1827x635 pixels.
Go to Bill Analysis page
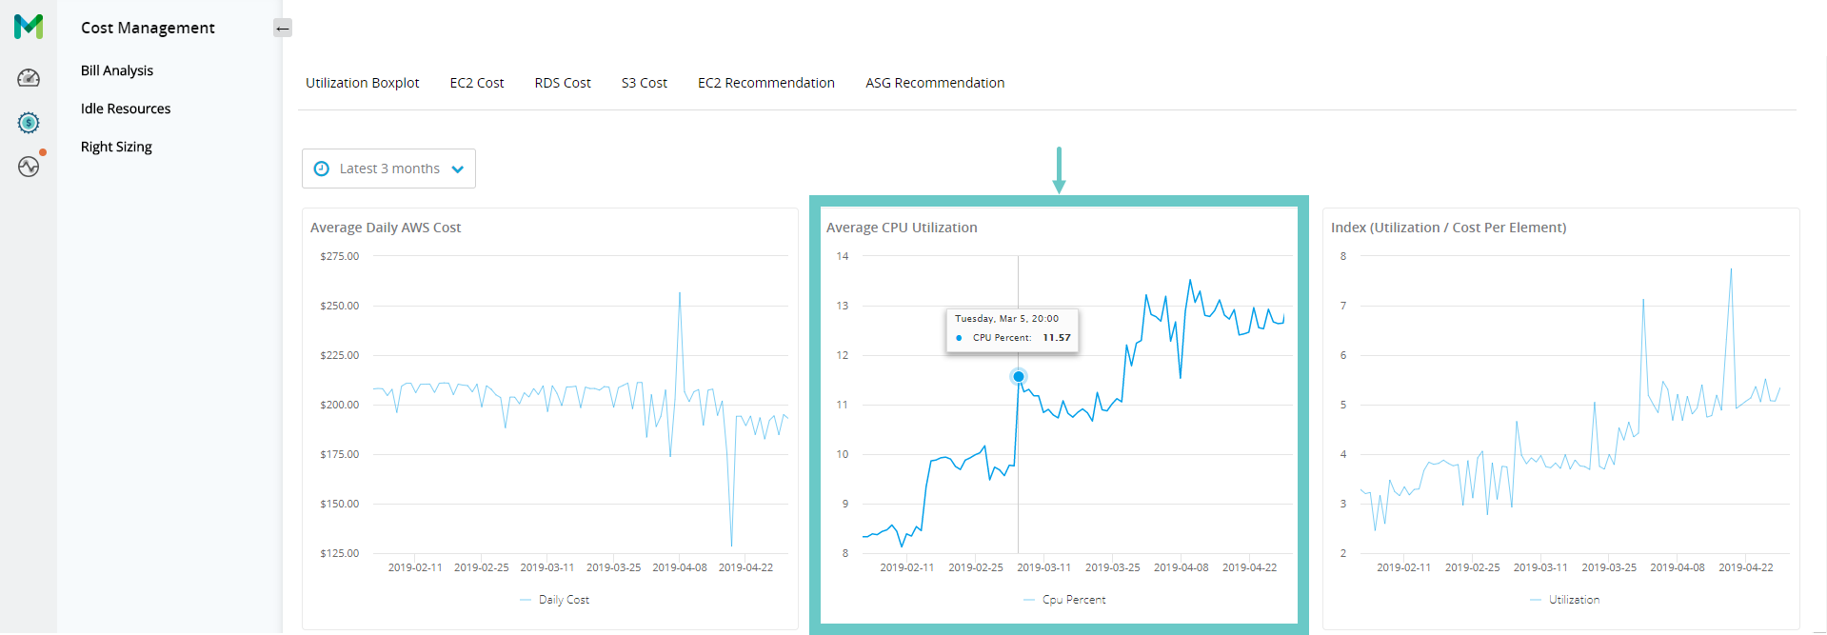(117, 70)
